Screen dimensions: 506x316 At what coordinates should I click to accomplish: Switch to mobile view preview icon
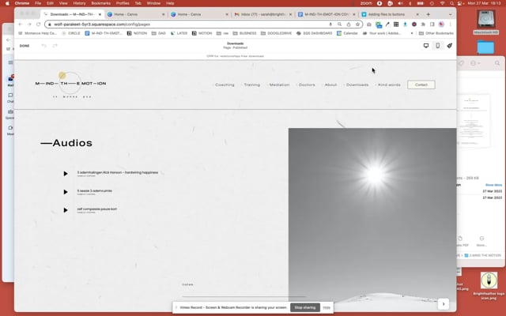[437, 46]
